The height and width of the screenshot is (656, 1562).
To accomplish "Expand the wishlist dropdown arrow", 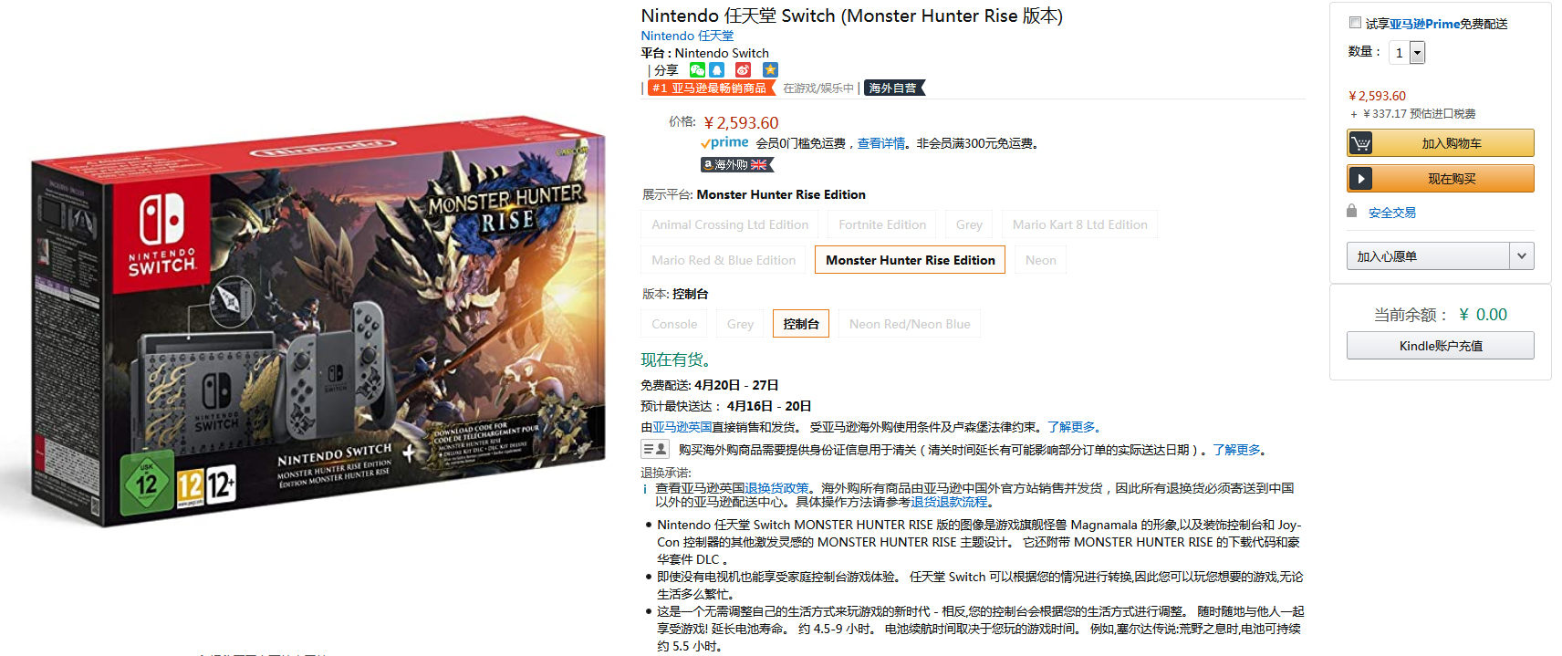I will click(x=1521, y=256).
